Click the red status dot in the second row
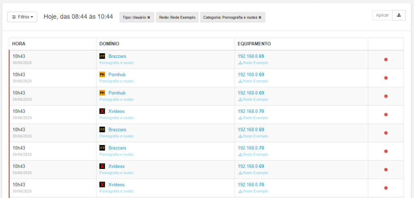This screenshot has width=414, height=198. click(386, 78)
